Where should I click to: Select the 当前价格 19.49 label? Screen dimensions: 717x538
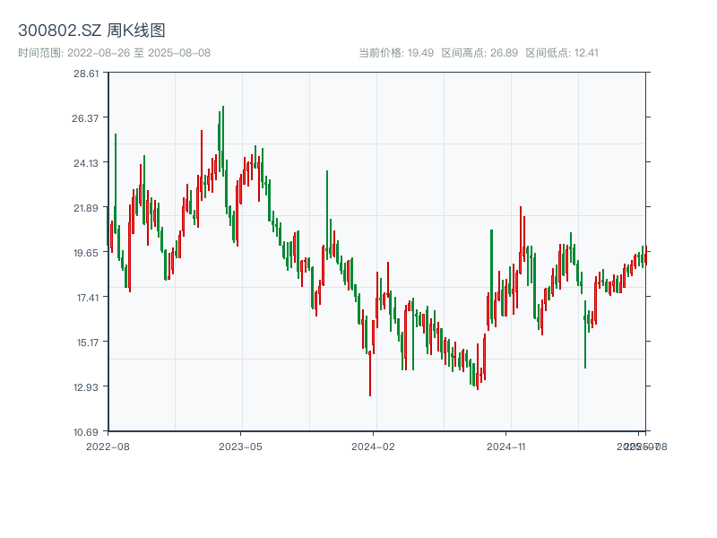coord(395,53)
